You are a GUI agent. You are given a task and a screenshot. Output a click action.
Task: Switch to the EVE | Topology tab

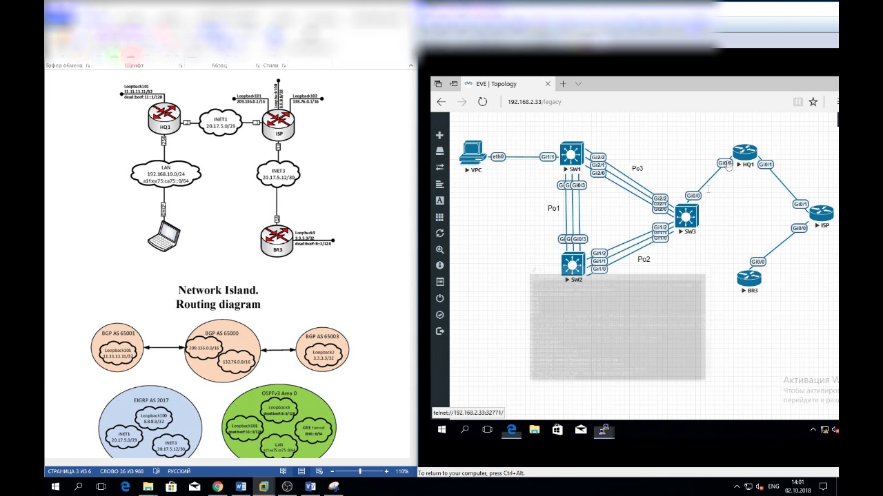click(x=508, y=84)
